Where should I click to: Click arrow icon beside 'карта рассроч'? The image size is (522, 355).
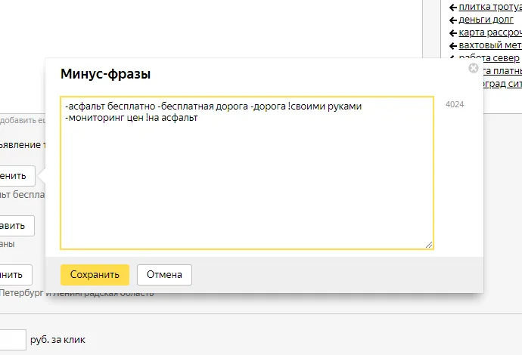(452, 33)
